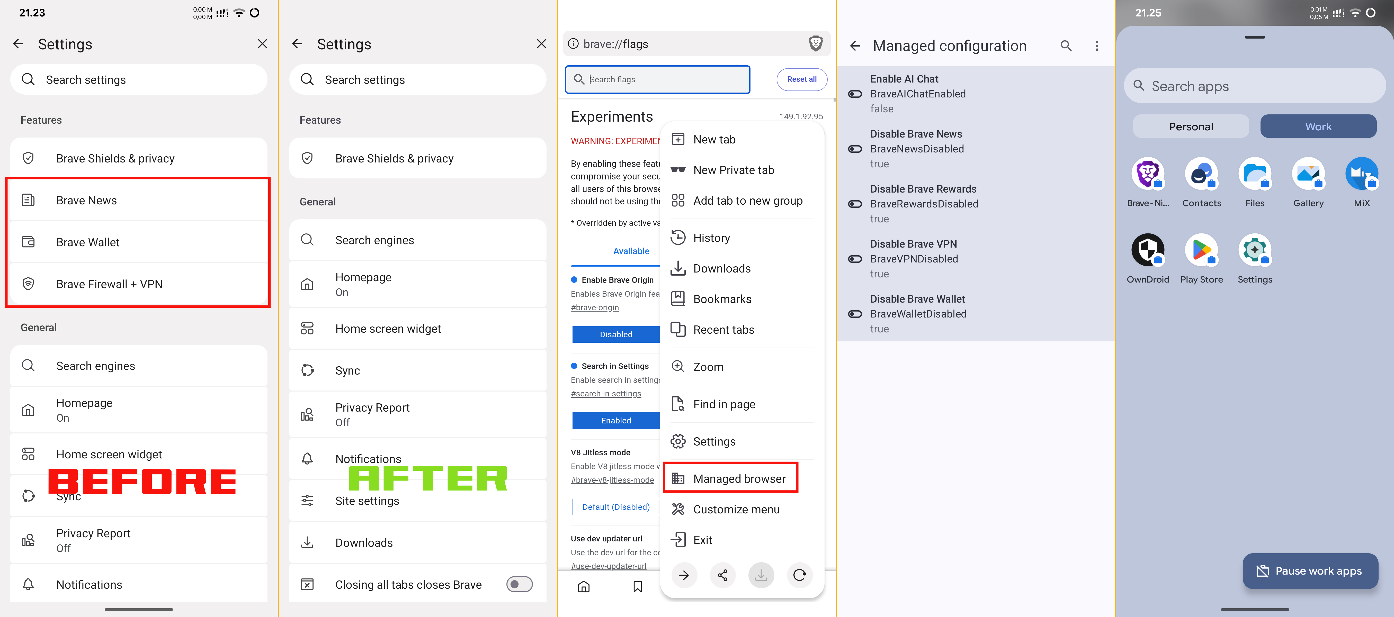This screenshot has width=1394, height=617.
Task: Focus the Search flags input field
Action: click(657, 79)
